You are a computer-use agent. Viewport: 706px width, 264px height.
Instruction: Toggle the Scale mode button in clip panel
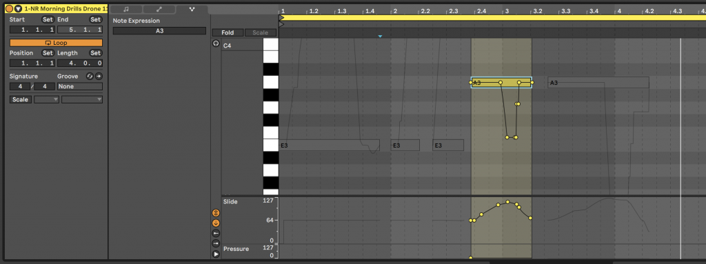pos(21,99)
